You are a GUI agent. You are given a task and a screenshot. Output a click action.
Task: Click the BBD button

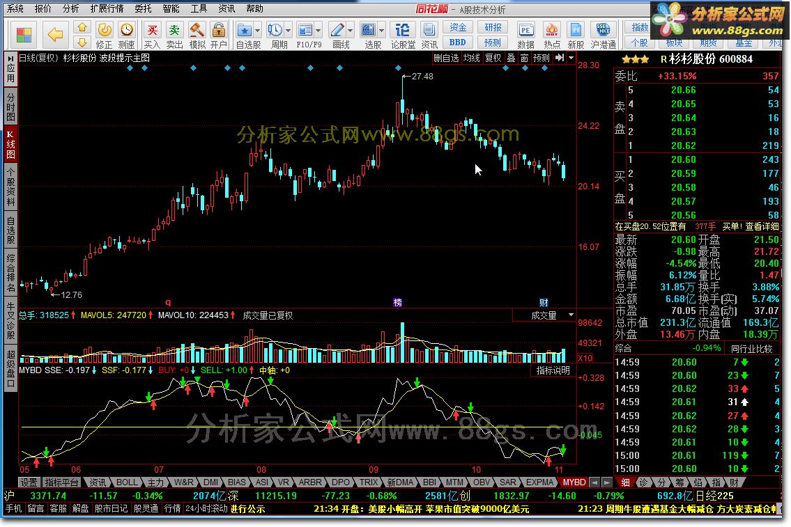(x=458, y=42)
